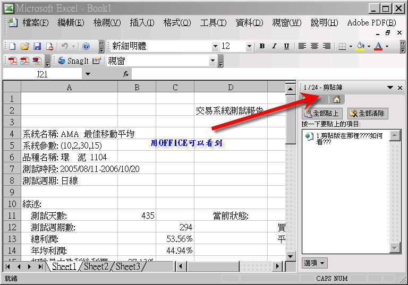
Task: Apply the red Font Color
Action: click(378, 46)
